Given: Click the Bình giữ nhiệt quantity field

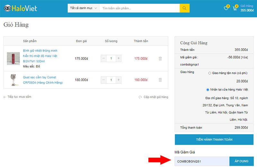Looking at the screenshot, I should click(x=111, y=58).
